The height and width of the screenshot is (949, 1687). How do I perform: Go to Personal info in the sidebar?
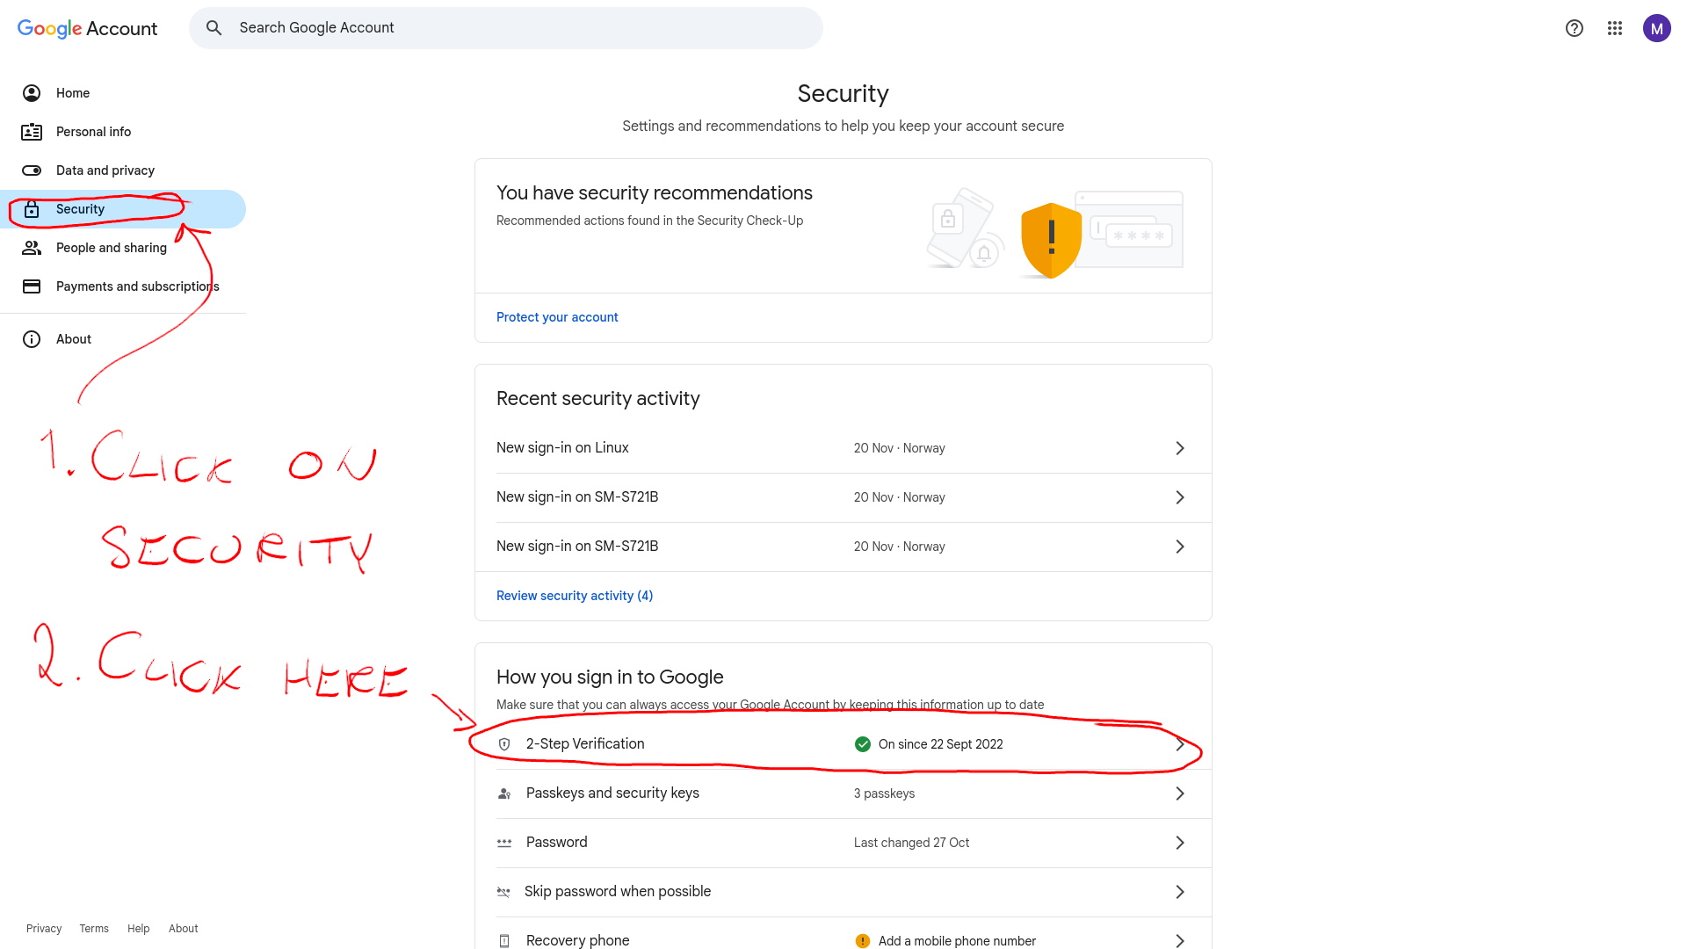pyautogui.click(x=93, y=132)
